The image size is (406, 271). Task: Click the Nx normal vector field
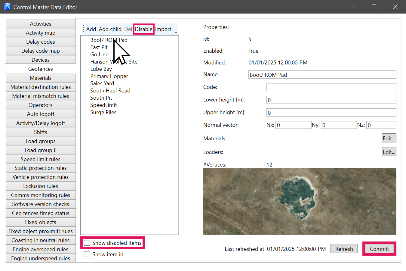293,125
